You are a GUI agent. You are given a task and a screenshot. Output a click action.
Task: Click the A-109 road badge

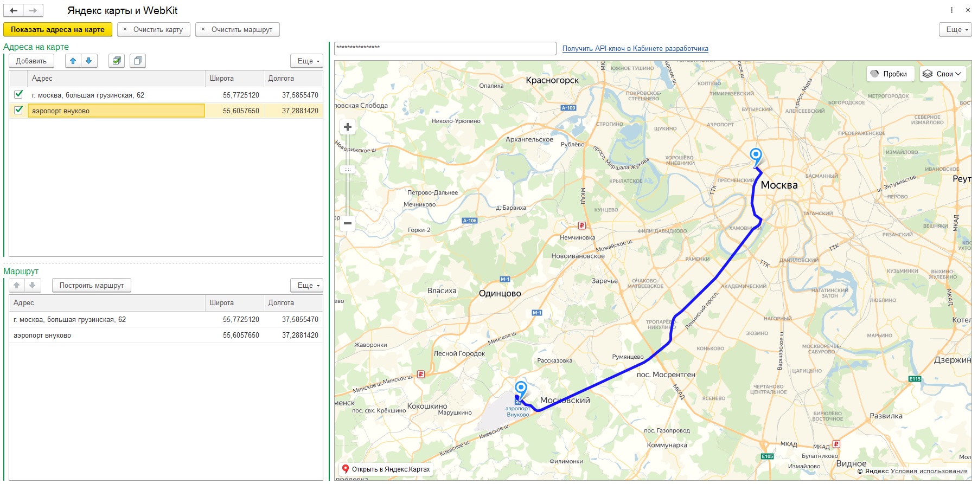[x=568, y=108]
